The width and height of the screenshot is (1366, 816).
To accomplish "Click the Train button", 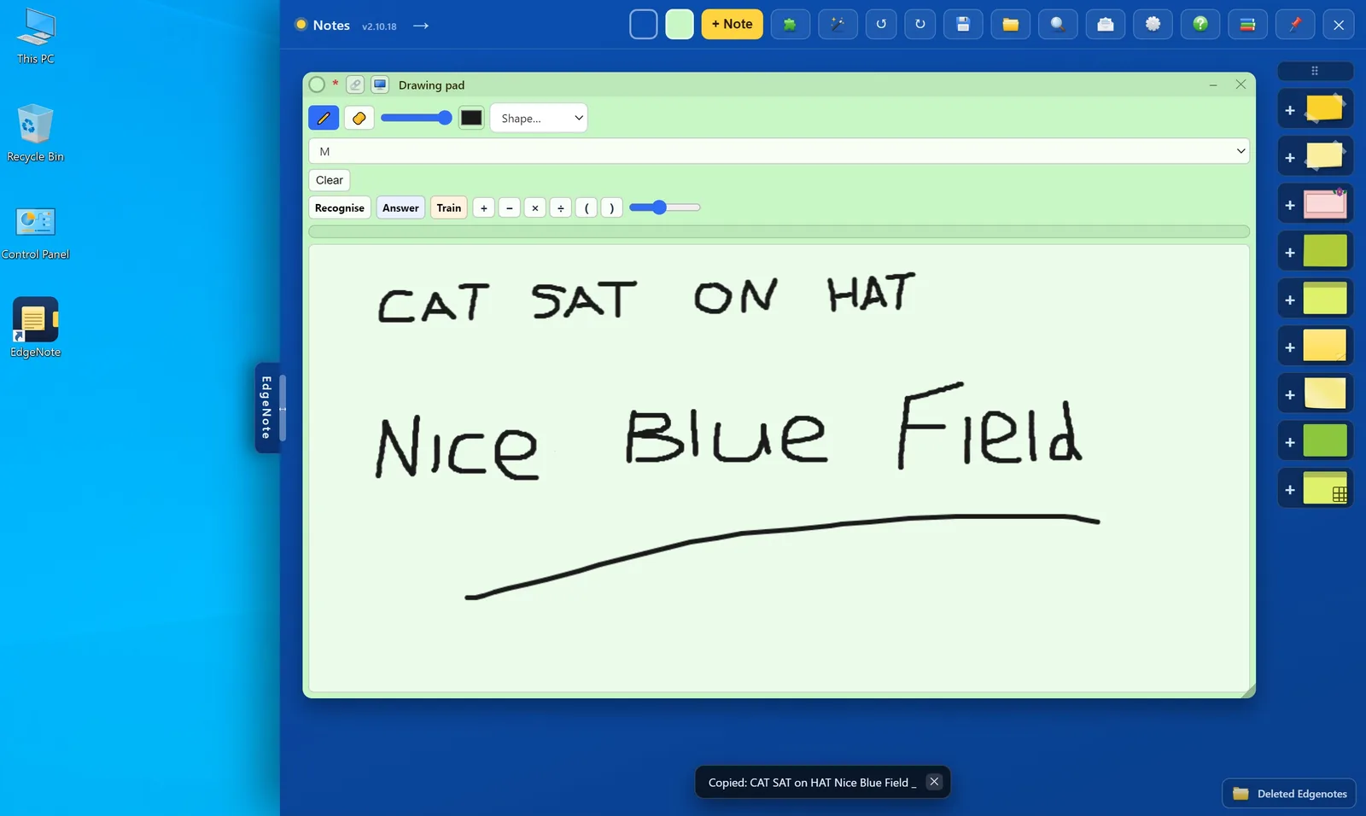I will 449,207.
